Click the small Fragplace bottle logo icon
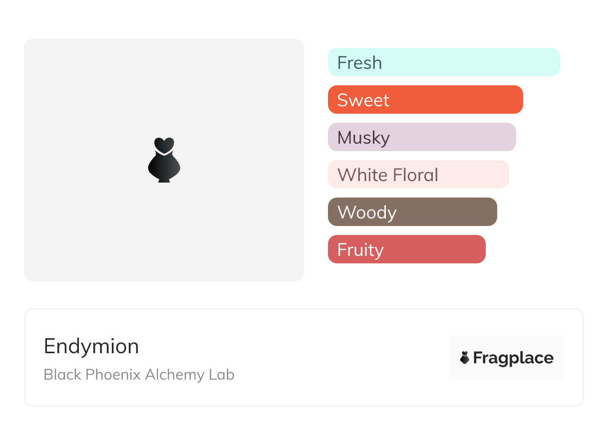Screen dimensions: 608x431 (x=465, y=358)
